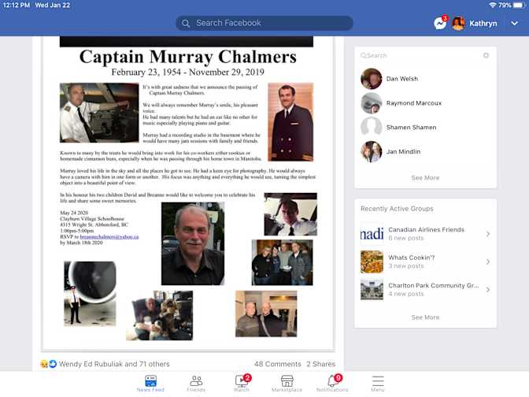Open the Whats Cookin'? group
Image resolution: width=529 pixels, height=397 pixels.
(425, 262)
